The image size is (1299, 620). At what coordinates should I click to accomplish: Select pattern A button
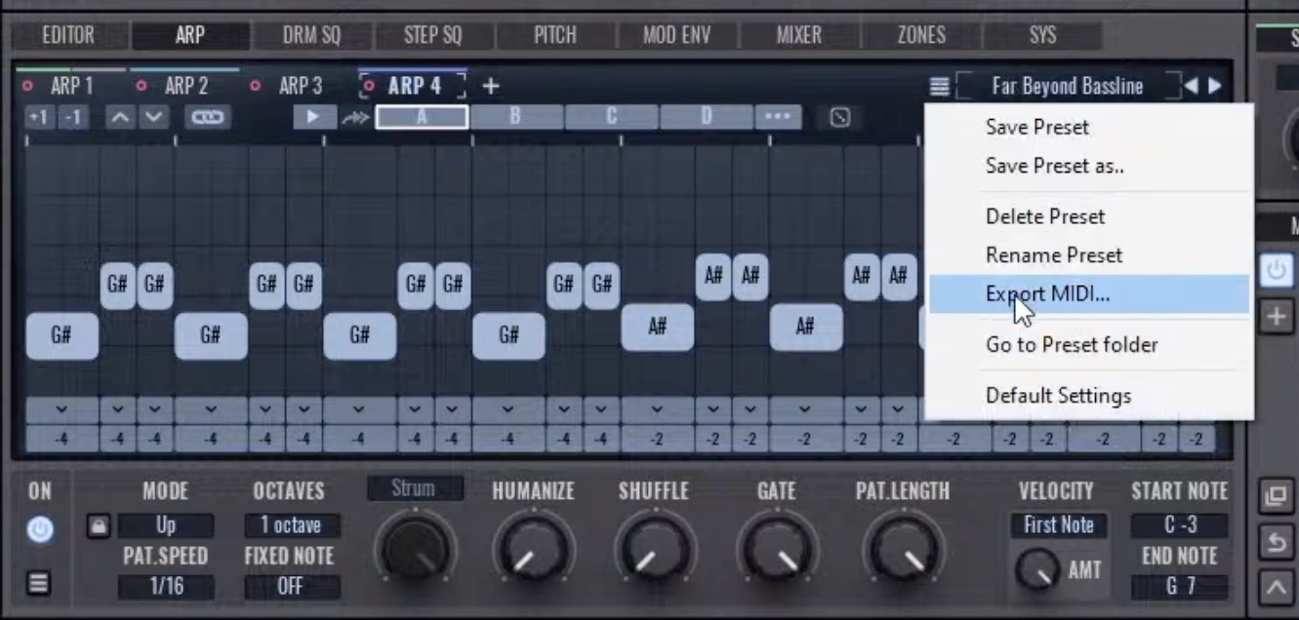click(422, 117)
